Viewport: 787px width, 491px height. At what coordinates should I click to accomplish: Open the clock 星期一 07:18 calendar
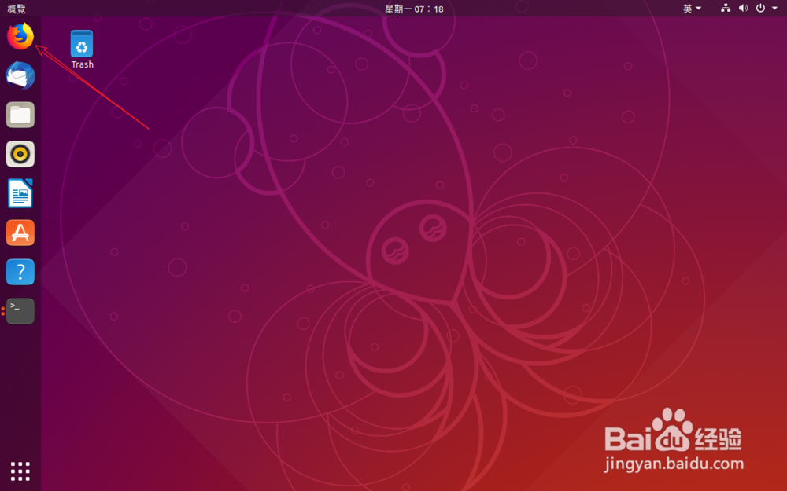point(414,9)
